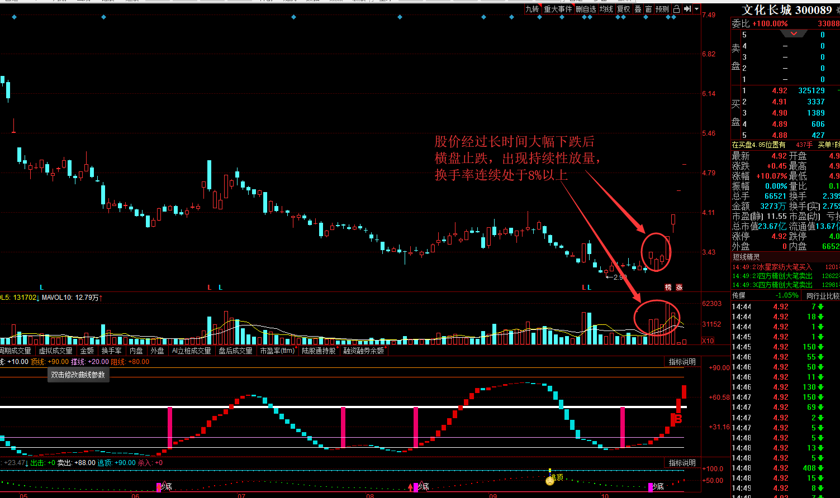Toggle the 预测 forecast option
Image resolution: width=840 pixels, height=498 pixels.
tap(662, 9)
